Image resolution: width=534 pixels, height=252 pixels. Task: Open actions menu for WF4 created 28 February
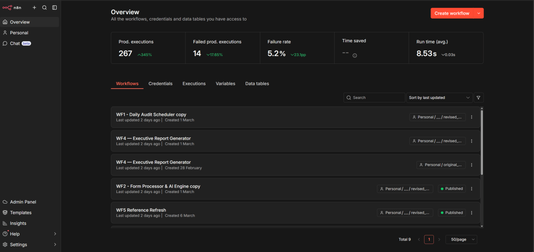click(472, 165)
